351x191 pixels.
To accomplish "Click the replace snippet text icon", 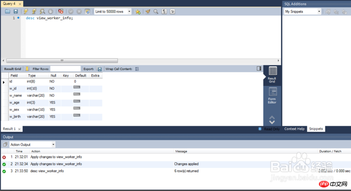I will tap(336, 11).
